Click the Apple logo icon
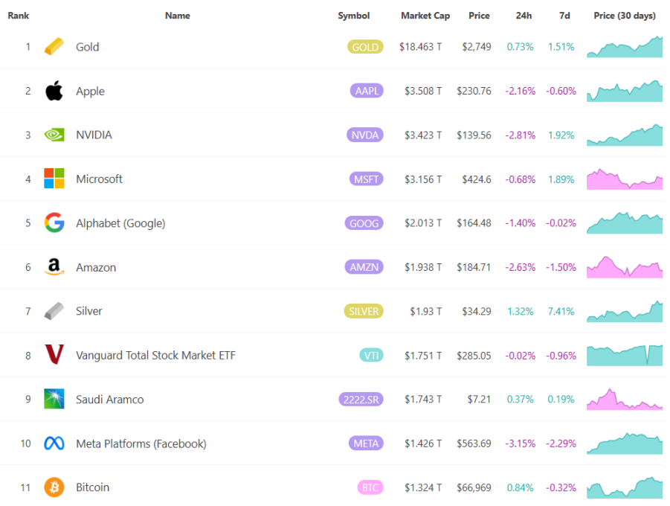This screenshot has height=506, width=670. coord(54,91)
